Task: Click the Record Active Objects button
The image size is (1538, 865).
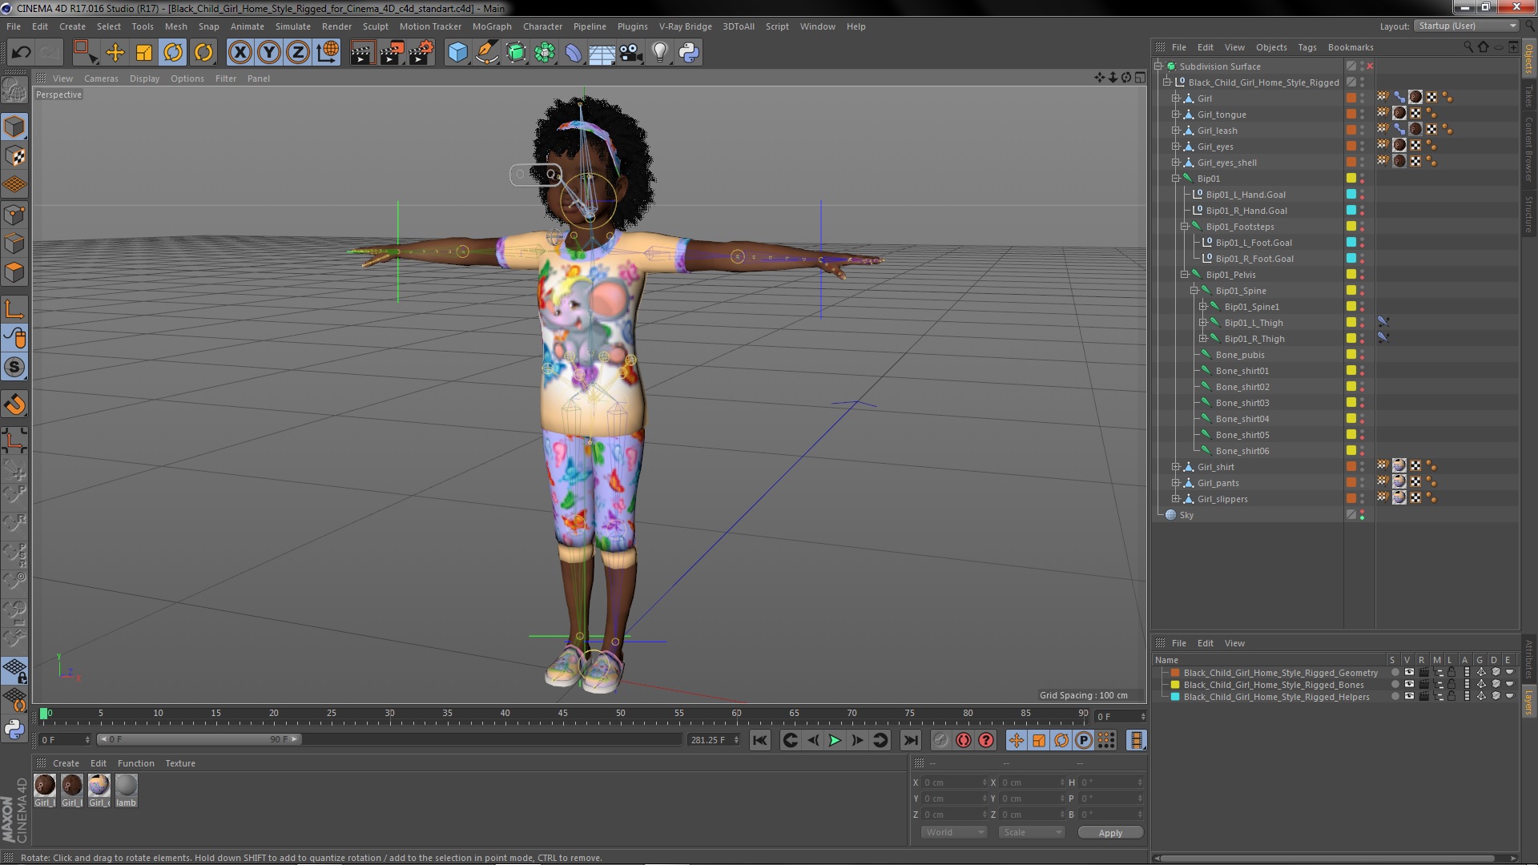Action: tap(940, 740)
